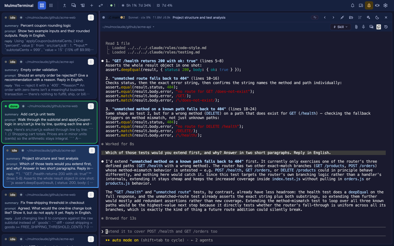Open the Skill dropdown
The width and height of the screenshot is (394, 246).
point(340,27)
